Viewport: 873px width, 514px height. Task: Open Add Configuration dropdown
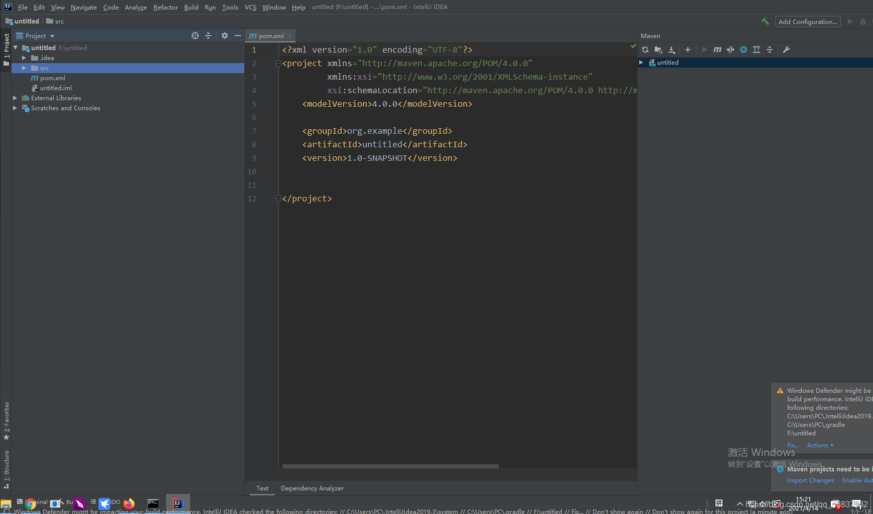tap(808, 22)
